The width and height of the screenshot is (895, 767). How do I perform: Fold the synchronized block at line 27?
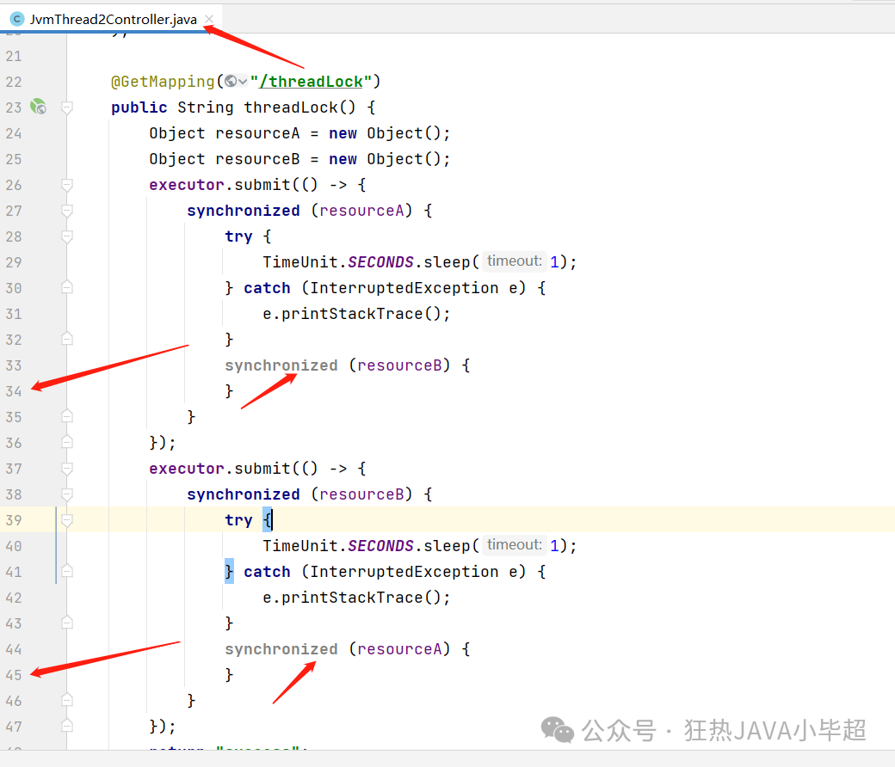[x=67, y=211]
